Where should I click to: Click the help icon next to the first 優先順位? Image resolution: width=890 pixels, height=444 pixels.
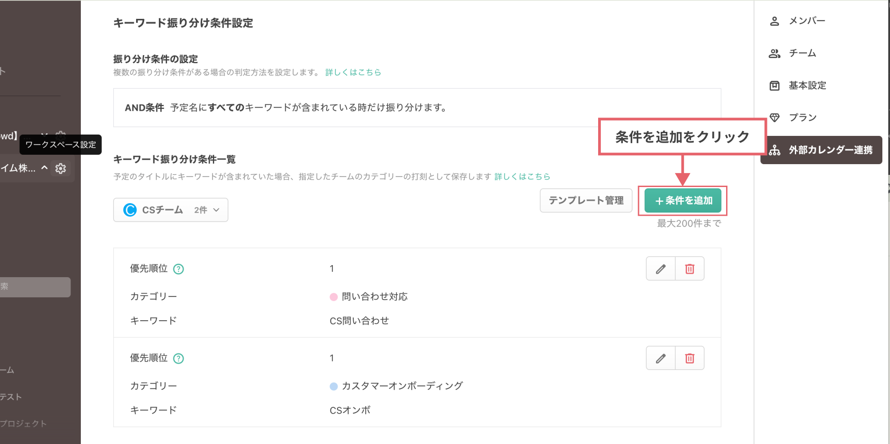click(178, 269)
